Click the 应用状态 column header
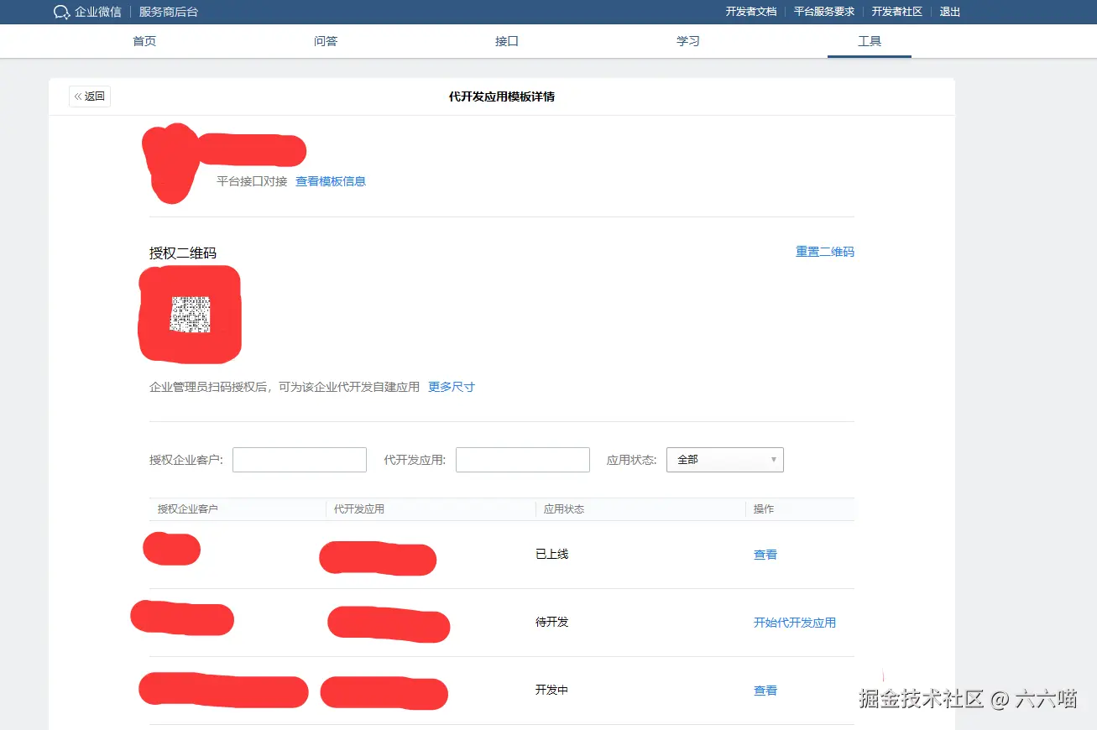1097x730 pixels. click(x=564, y=509)
